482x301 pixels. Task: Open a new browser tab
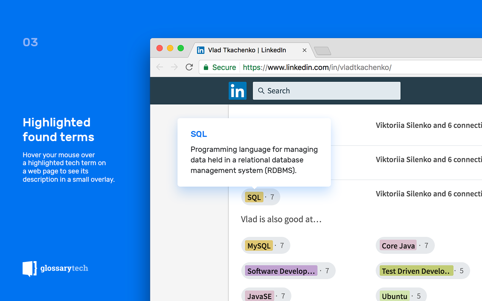pyautogui.click(x=322, y=50)
